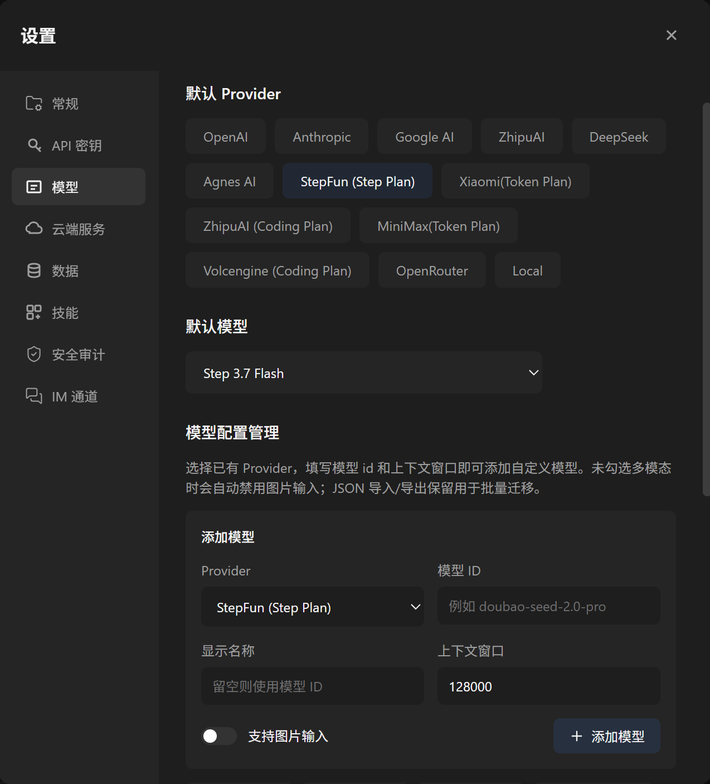Click plus icon in 添加模型 button

[x=577, y=736]
